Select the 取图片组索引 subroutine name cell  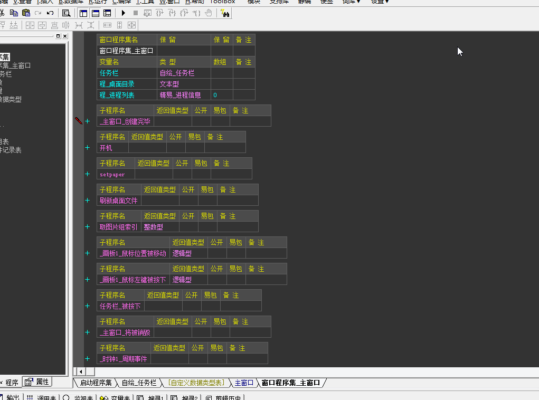[x=119, y=227]
